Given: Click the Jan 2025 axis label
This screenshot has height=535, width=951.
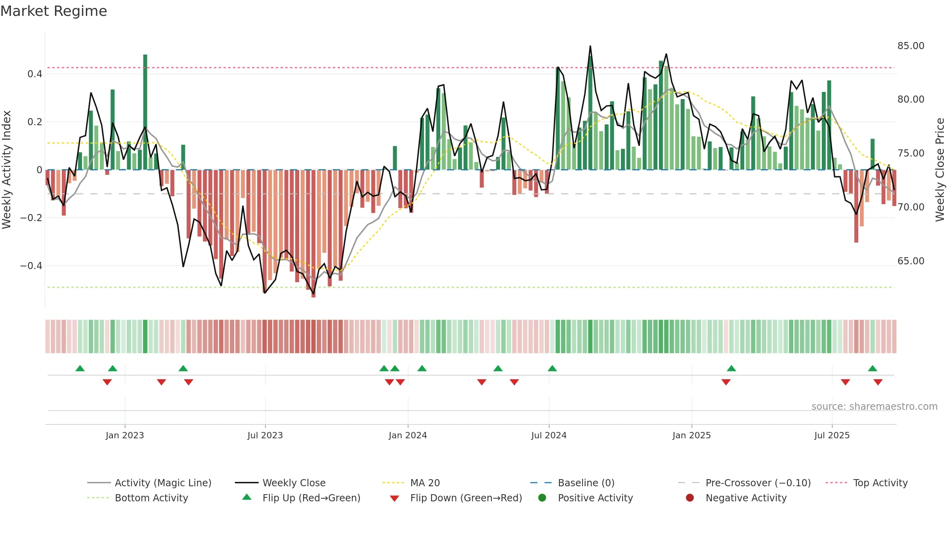Looking at the screenshot, I should coord(691,435).
